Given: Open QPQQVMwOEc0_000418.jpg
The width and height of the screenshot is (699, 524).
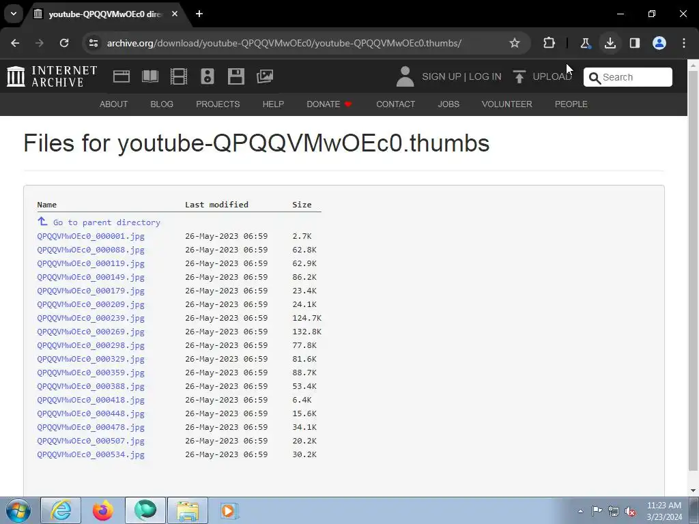Looking at the screenshot, I should (x=91, y=400).
